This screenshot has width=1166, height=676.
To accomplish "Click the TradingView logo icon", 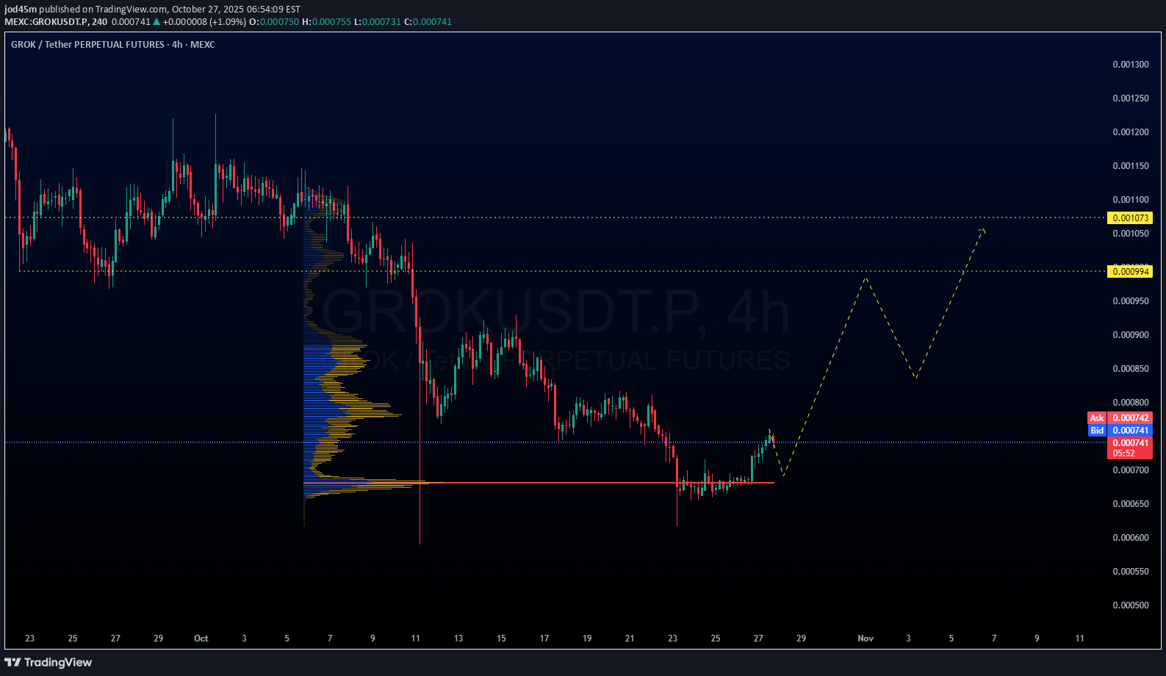I will tap(12, 662).
